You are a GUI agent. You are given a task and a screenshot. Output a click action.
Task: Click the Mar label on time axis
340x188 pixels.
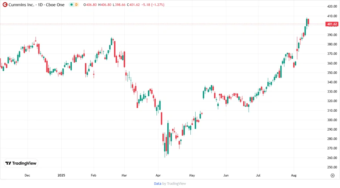(x=124, y=176)
